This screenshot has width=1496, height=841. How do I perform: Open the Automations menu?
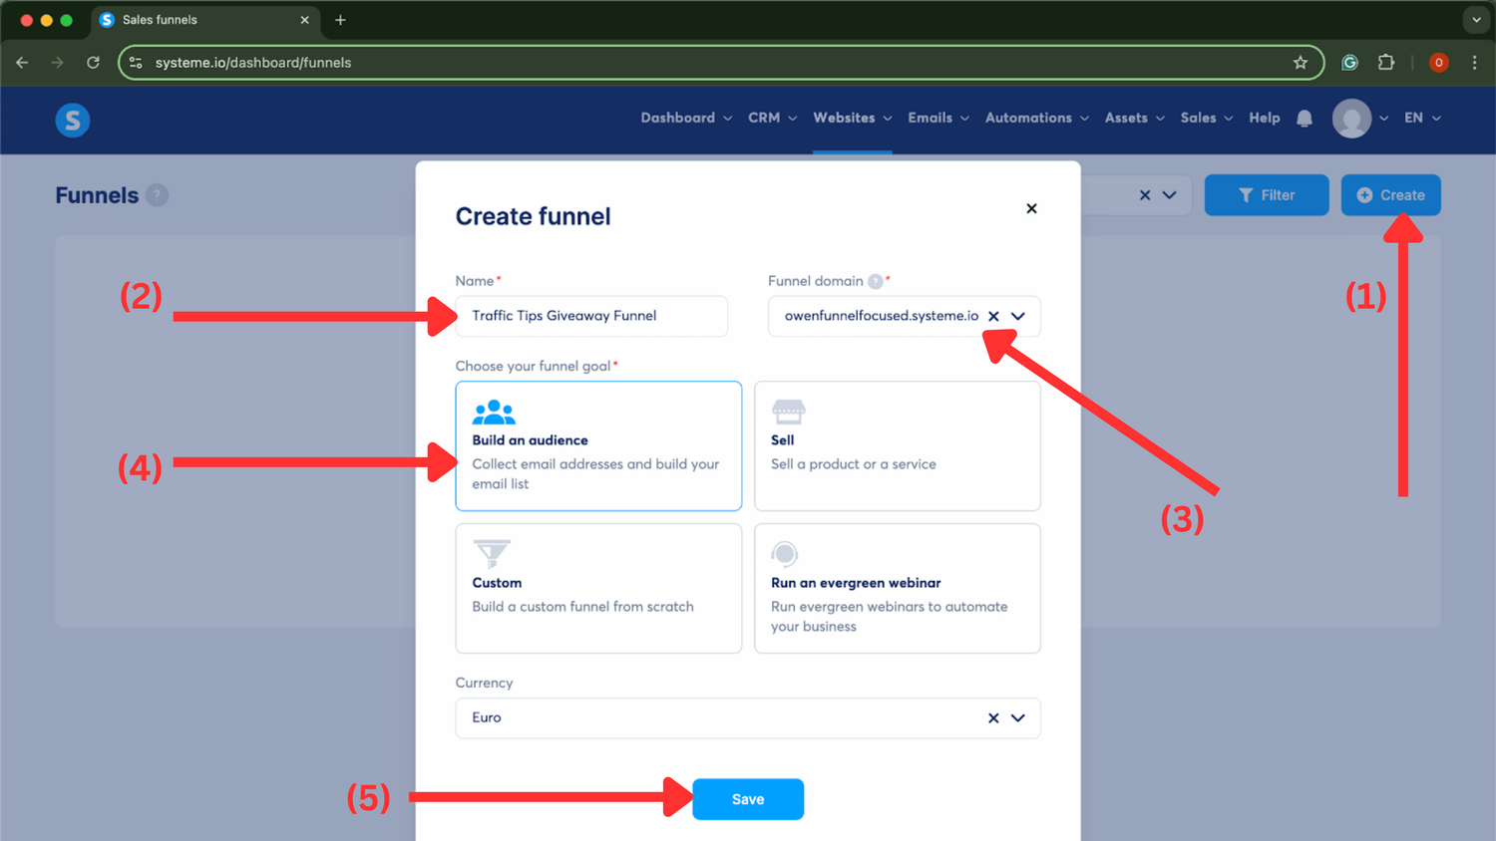click(1036, 118)
